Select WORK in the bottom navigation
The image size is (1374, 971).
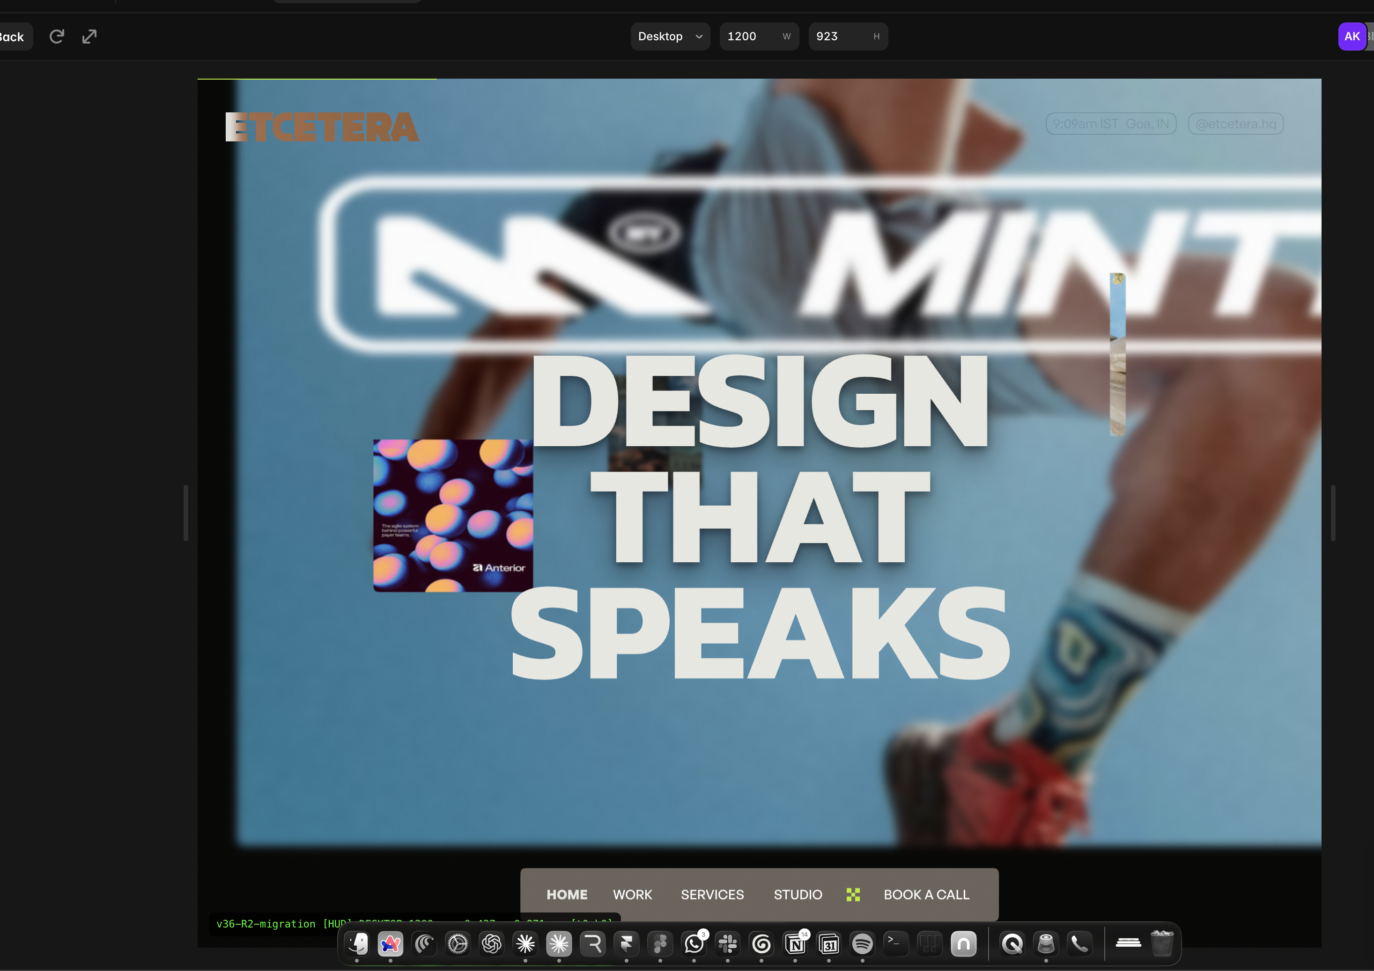coord(633,894)
